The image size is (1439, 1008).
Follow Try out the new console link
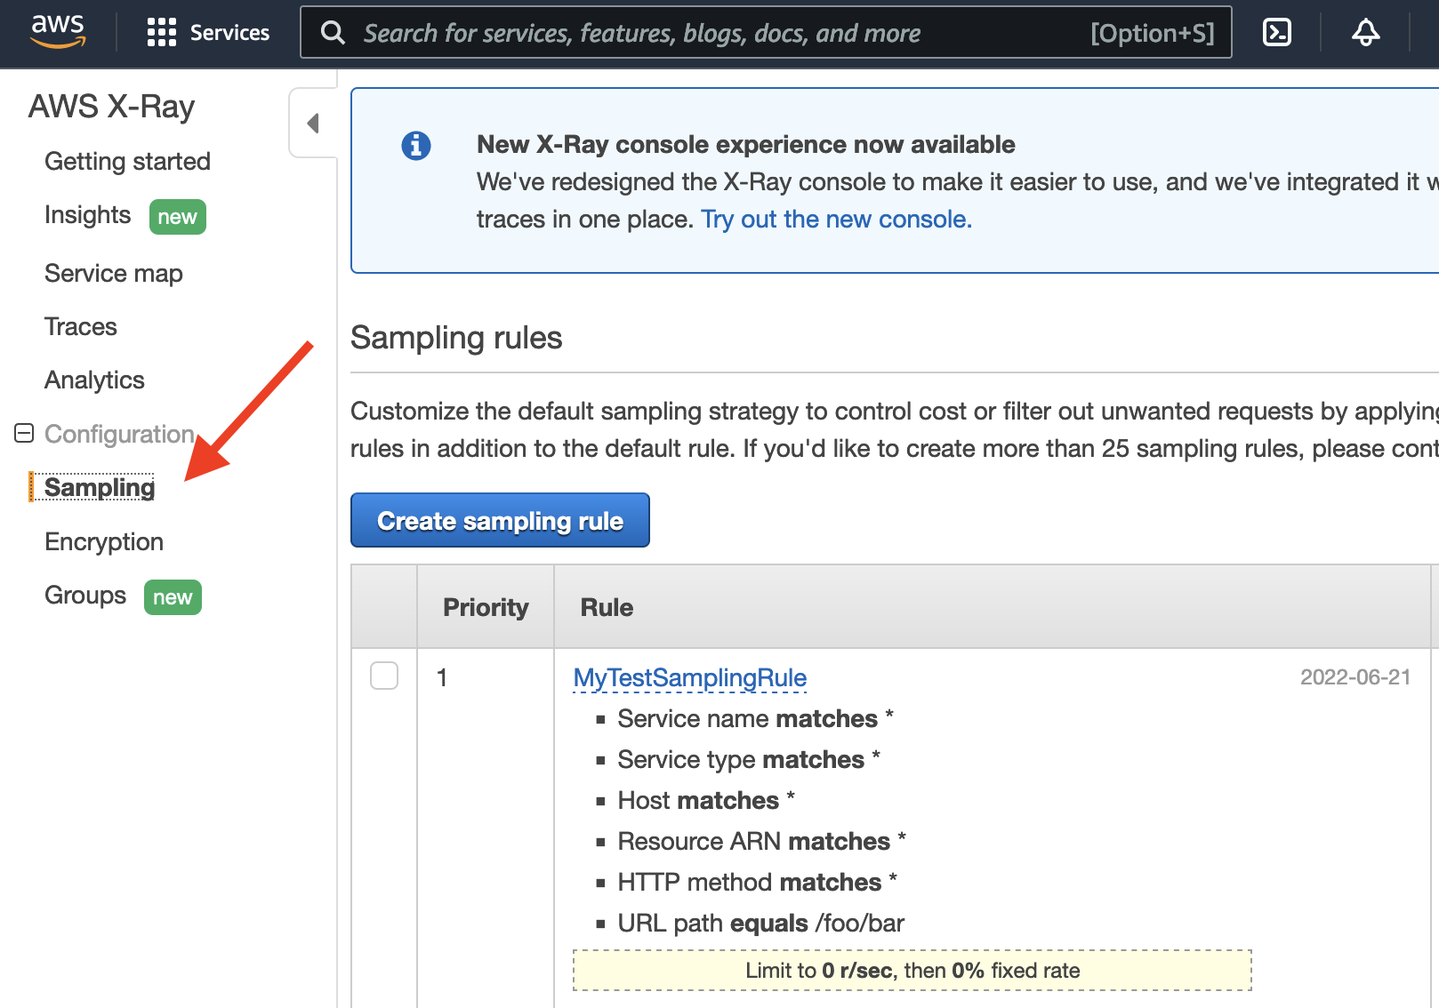836,220
